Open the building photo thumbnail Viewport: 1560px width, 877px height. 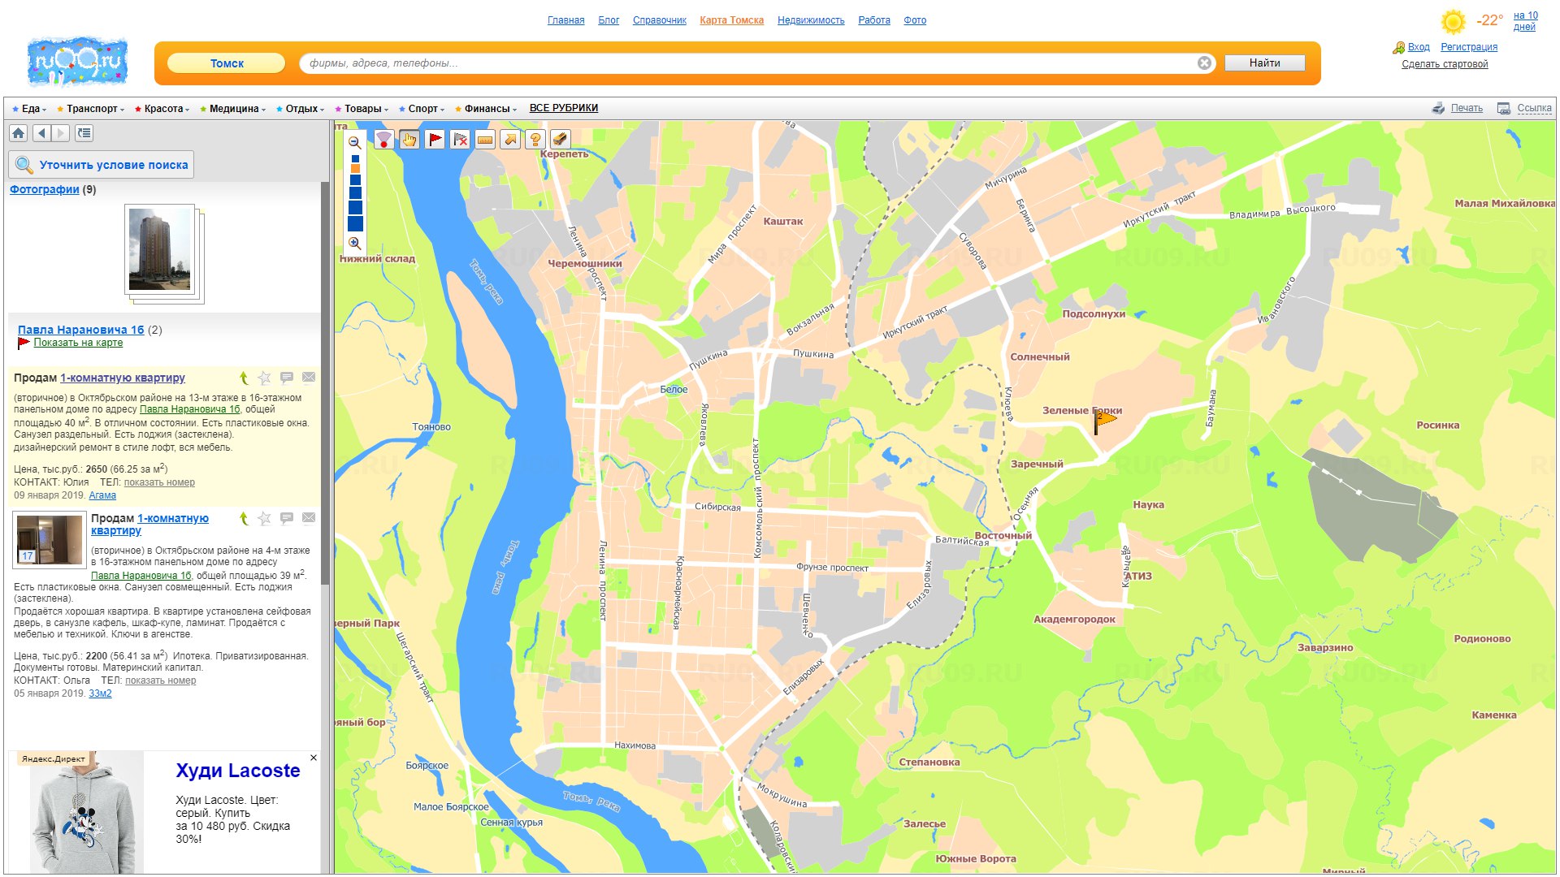pos(160,249)
